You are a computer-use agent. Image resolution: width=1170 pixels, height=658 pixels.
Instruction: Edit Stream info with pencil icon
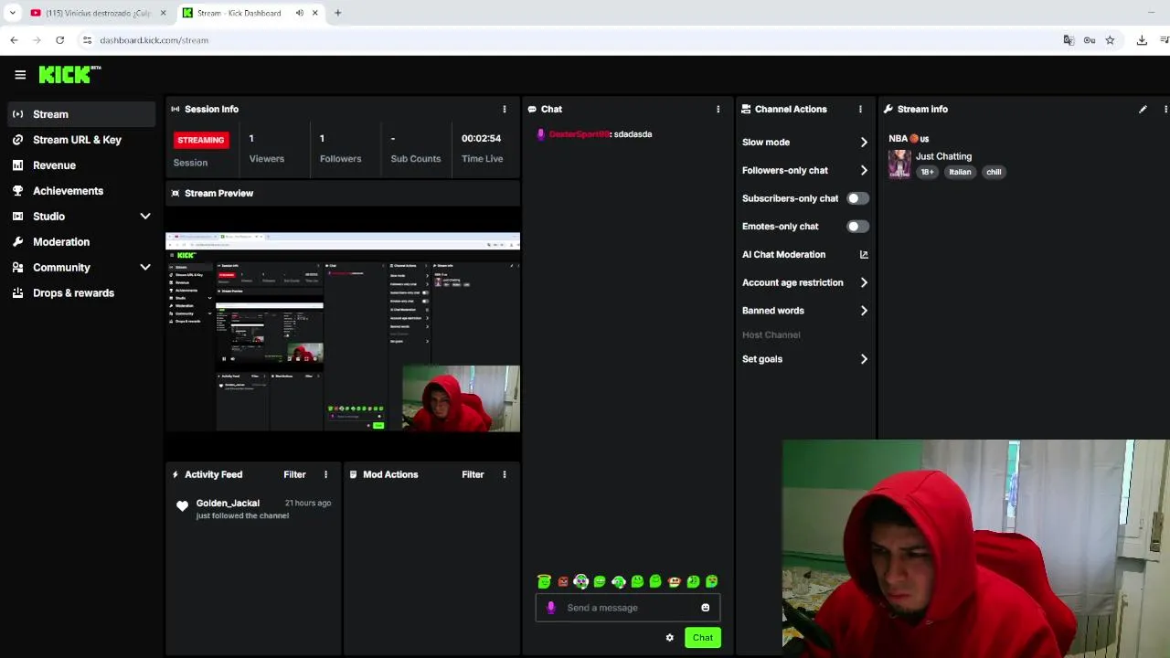[1143, 109]
